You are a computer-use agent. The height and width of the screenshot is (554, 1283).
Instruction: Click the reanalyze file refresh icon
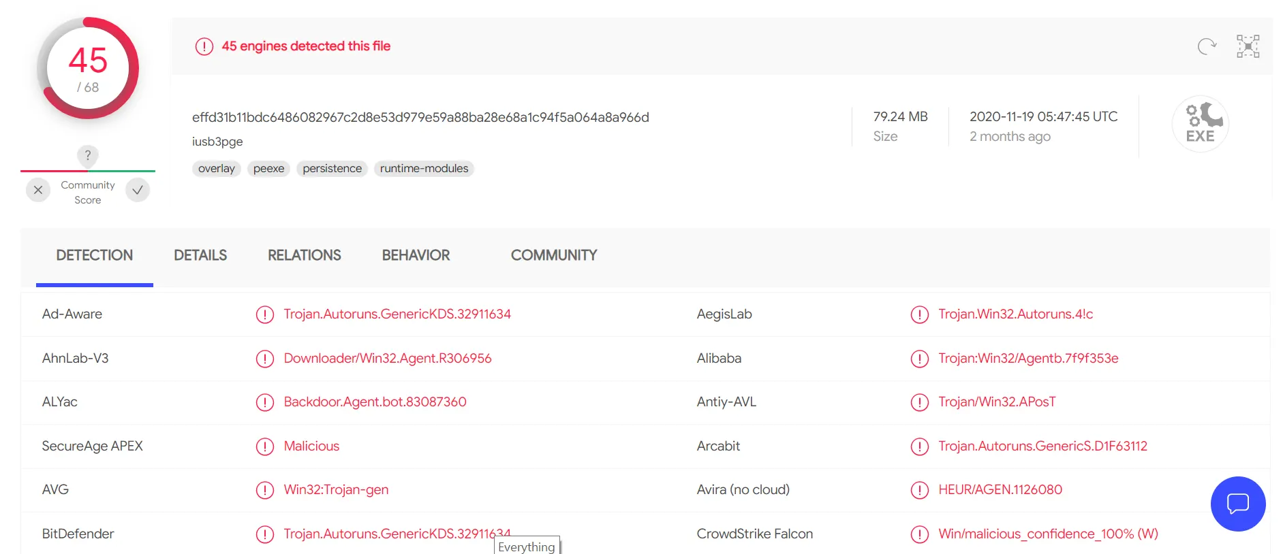[x=1207, y=46]
